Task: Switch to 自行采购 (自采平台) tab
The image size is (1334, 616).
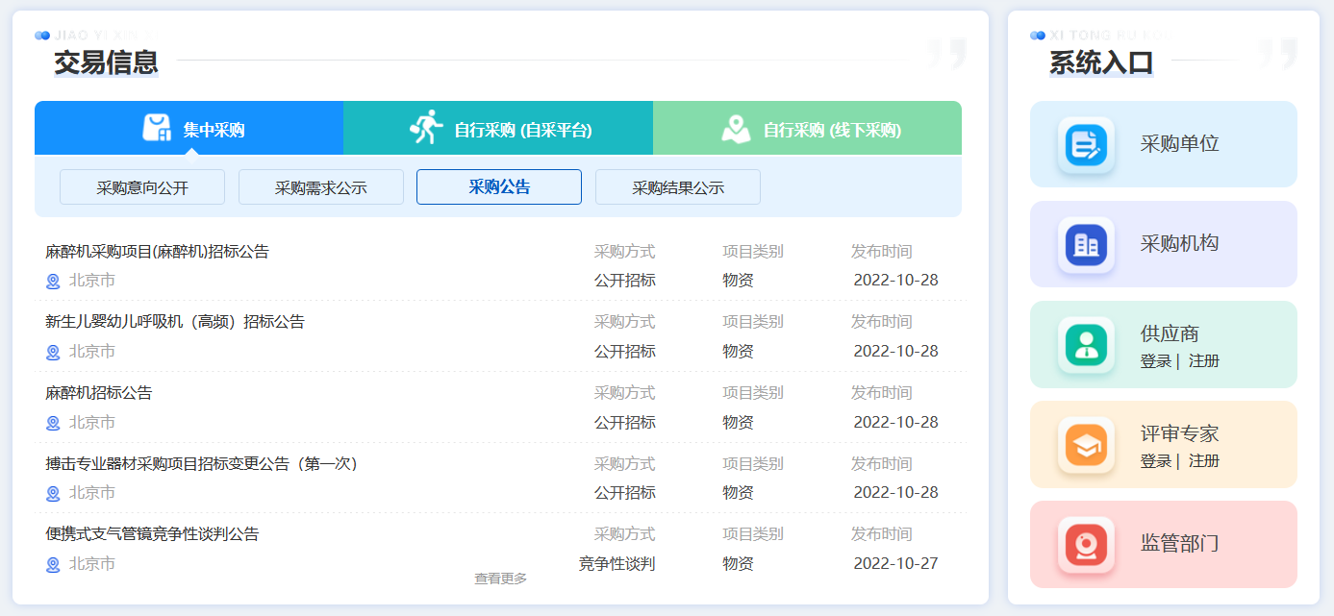Action: [522, 130]
